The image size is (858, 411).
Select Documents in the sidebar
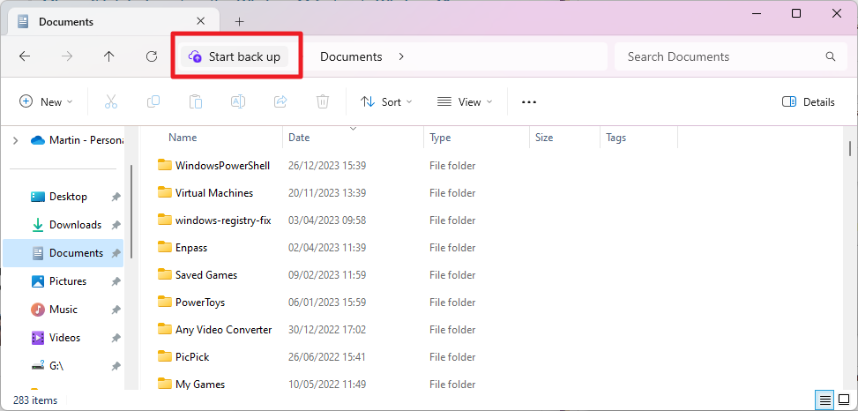63,253
